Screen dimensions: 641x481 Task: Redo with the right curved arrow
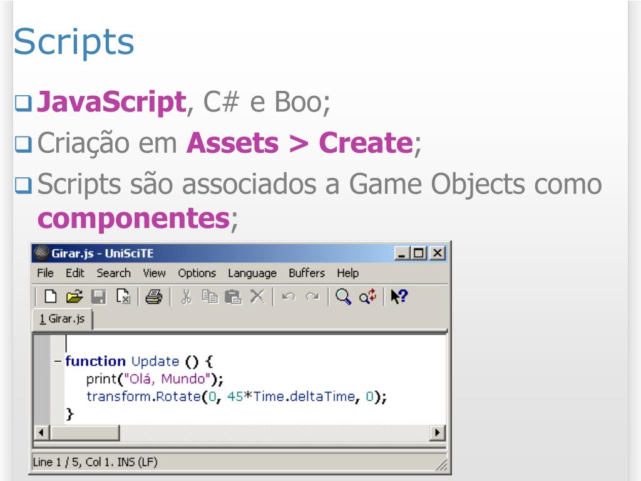click(x=313, y=296)
